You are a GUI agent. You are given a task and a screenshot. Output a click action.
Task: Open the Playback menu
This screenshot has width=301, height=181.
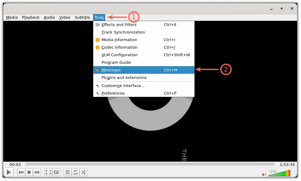tap(31, 17)
